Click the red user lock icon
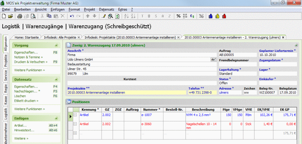Image resolution: width=302 pixels, height=144 pixels. point(224,16)
